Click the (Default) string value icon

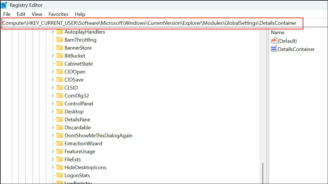pyautogui.click(x=273, y=40)
